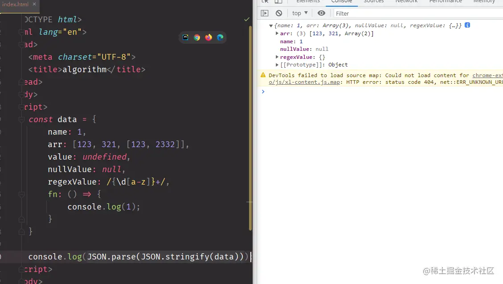
Task: Switch to the index.html file tab
Action: [15, 4]
